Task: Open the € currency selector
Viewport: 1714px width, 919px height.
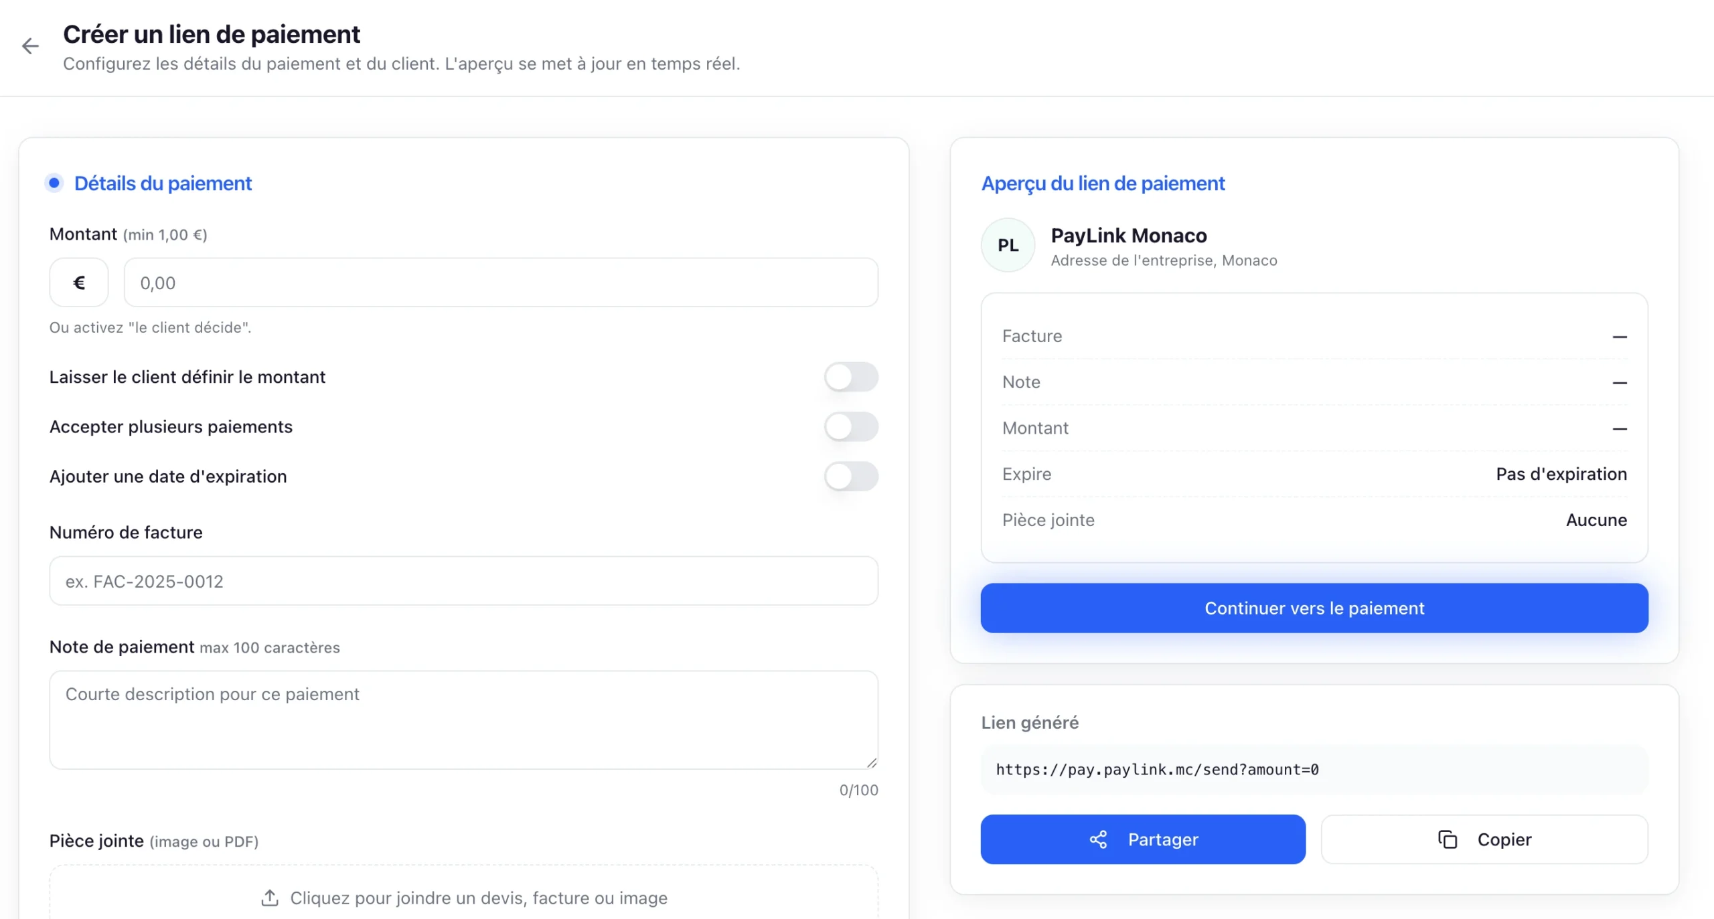Action: [78, 282]
